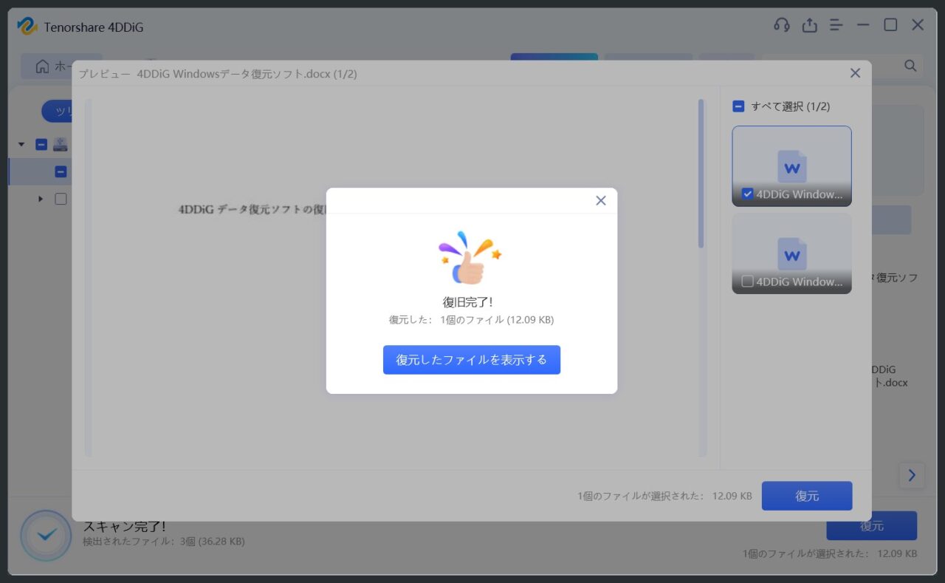Check the empty third tree row checkbox
945x583 pixels.
point(61,199)
